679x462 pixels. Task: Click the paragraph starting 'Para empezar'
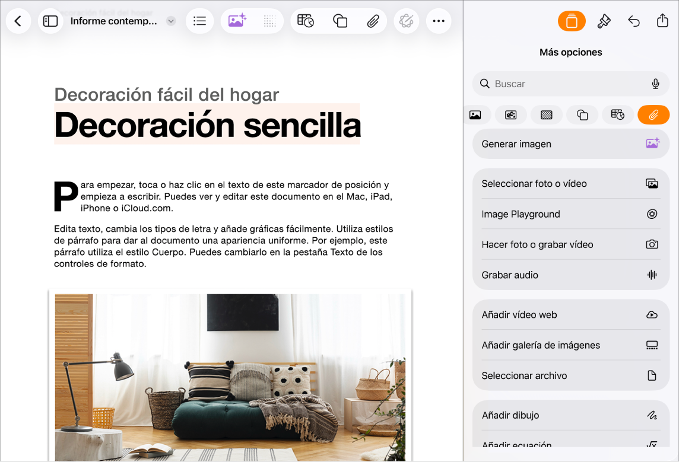pos(223,196)
